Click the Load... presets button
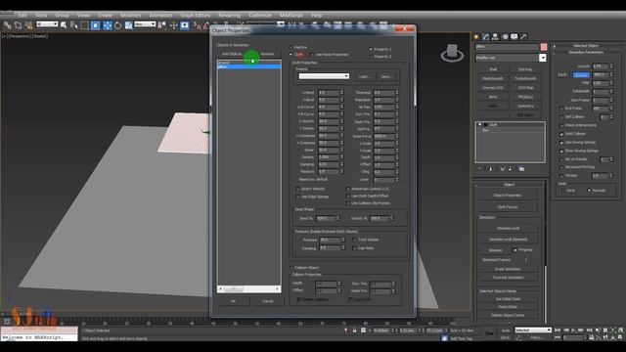626x352 pixels. point(364,76)
